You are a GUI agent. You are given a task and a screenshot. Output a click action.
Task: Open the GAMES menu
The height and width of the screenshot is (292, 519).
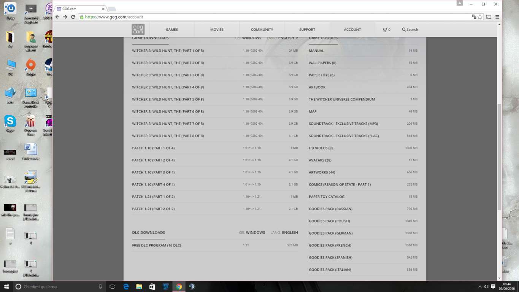172,30
